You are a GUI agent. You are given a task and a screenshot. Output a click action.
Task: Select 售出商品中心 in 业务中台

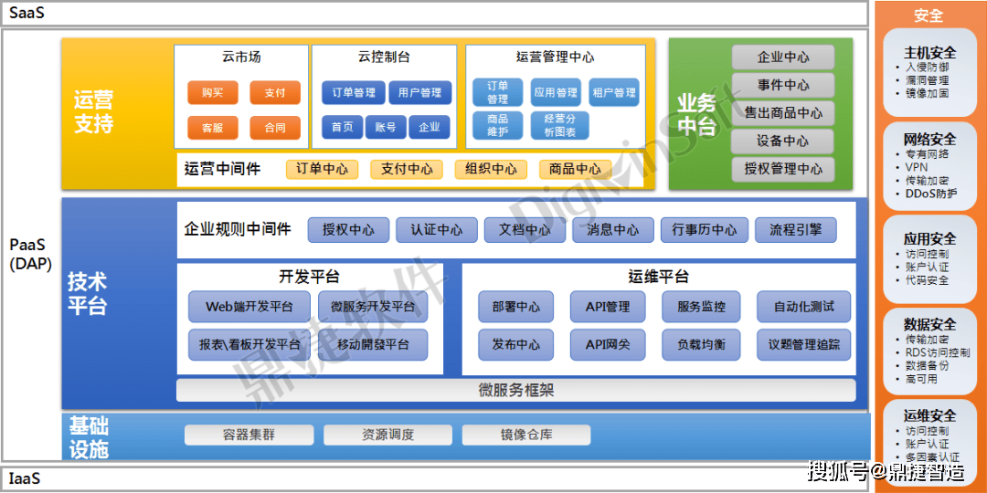(x=783, y=113)
